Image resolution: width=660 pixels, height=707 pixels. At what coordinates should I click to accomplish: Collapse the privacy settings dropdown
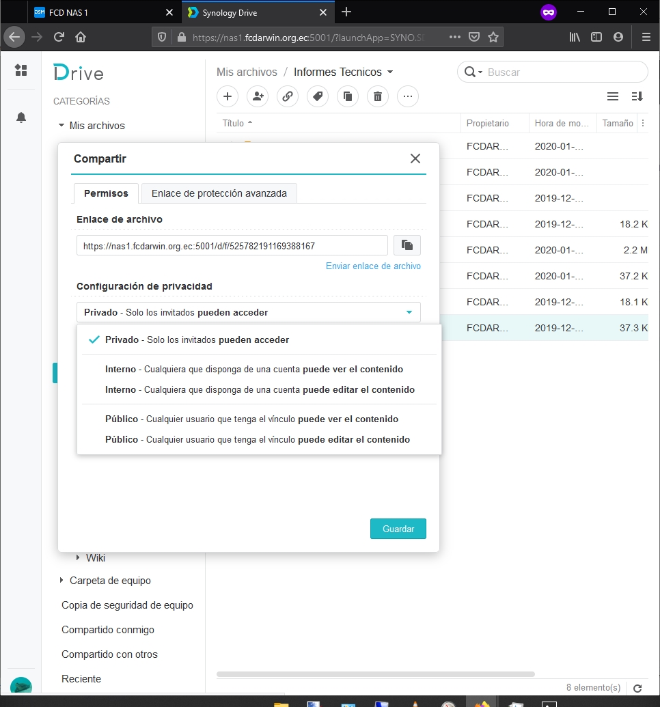click(x=409, y=312)
